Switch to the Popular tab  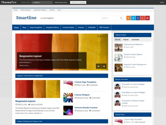(126, 40)
